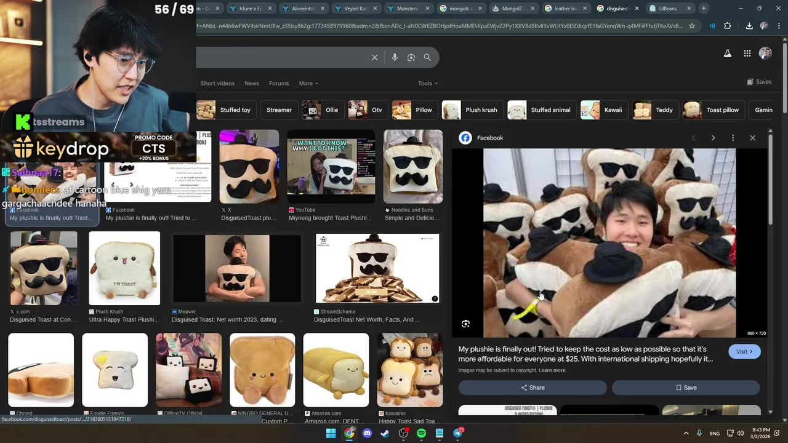Click the taskbar microphone tray icon
This screenshot has height=443, width=788.
coord(700,433)
